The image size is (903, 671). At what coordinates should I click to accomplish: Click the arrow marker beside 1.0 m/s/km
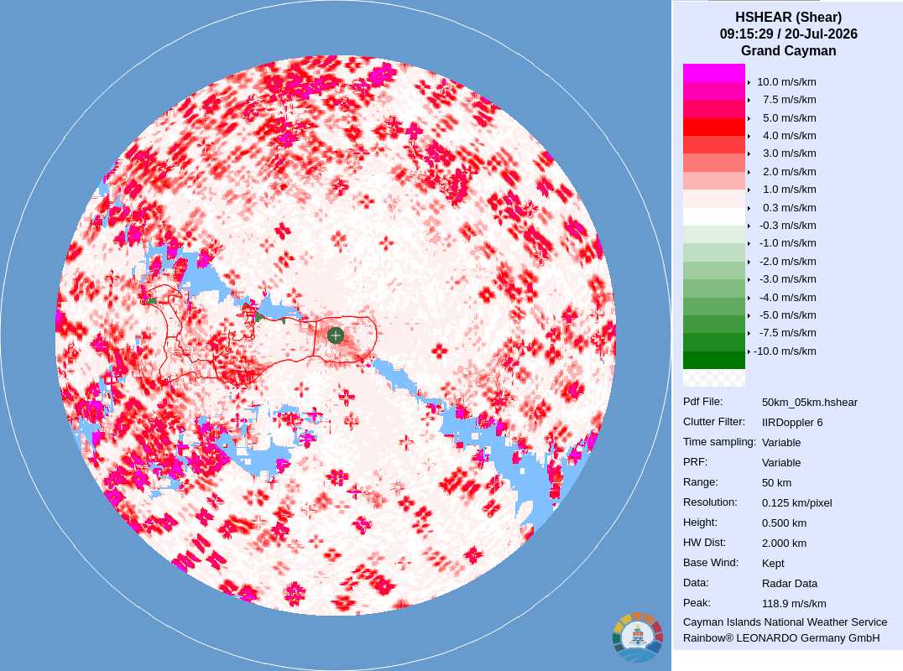749,190
